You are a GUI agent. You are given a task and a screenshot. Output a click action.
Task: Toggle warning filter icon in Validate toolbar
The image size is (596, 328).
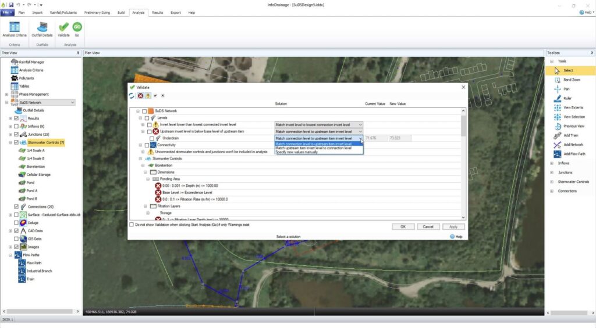tap(148, 96)
